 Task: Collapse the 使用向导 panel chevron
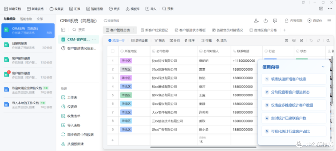point(323,67)
